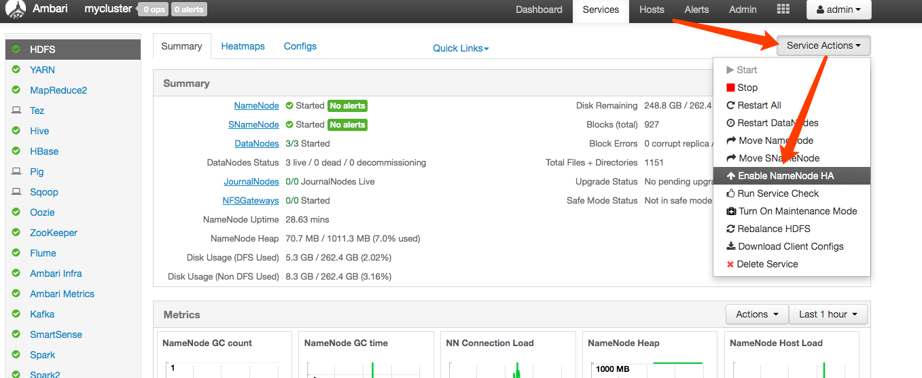Click the green status icon beside HBase
This screenshot has width=922, height=378.
click(16, 151)
